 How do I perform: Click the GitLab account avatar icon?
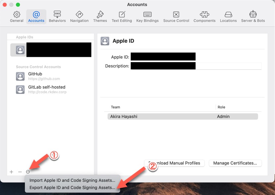[x=20, y=90]
